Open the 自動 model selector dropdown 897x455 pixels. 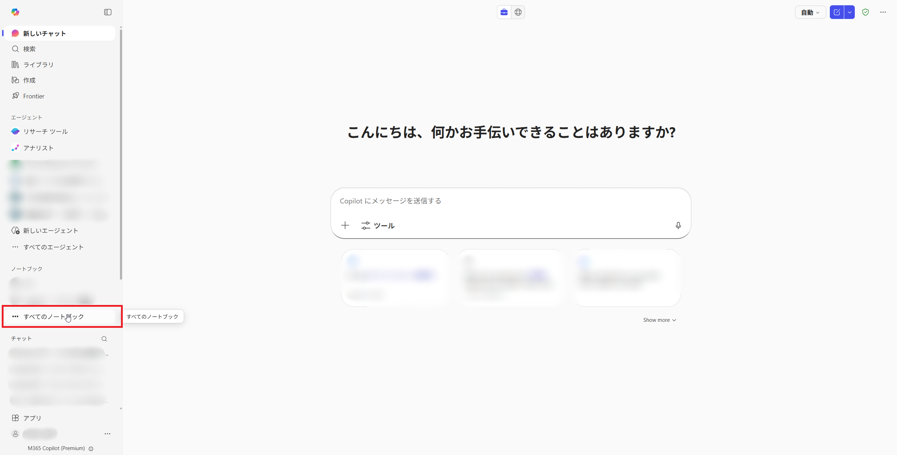(x=810, y=12)
